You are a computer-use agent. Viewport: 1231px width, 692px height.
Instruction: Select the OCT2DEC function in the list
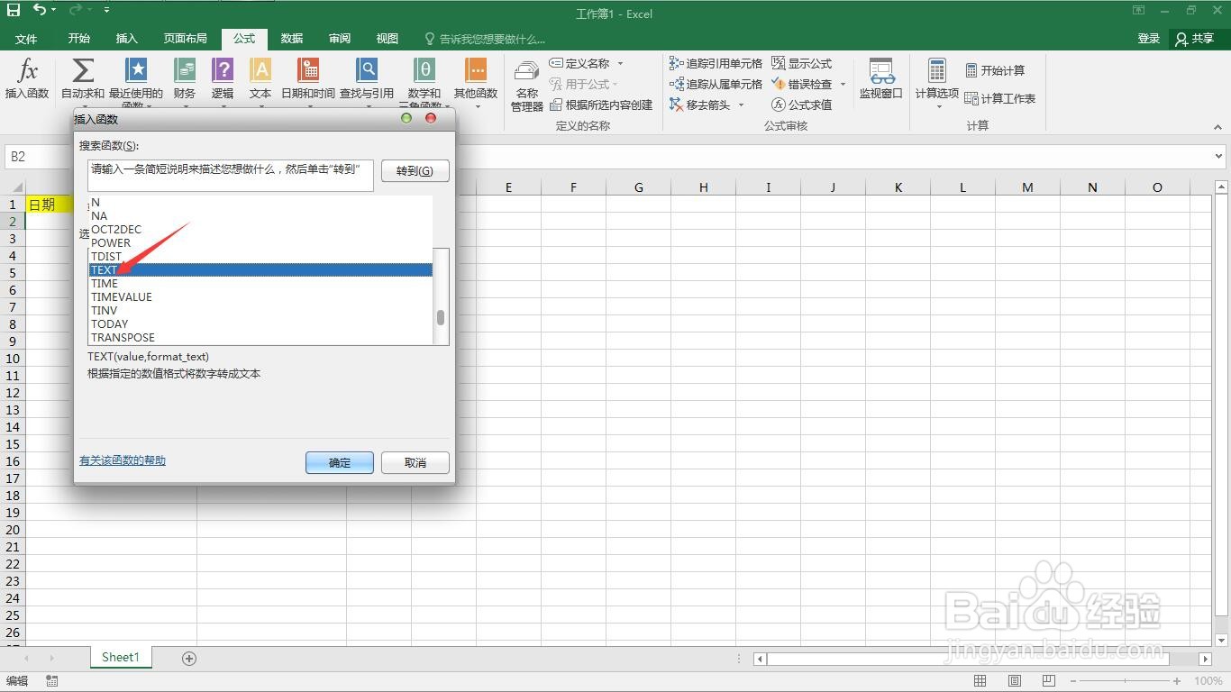point(260,229)
